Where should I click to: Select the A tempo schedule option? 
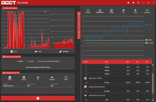30,61
